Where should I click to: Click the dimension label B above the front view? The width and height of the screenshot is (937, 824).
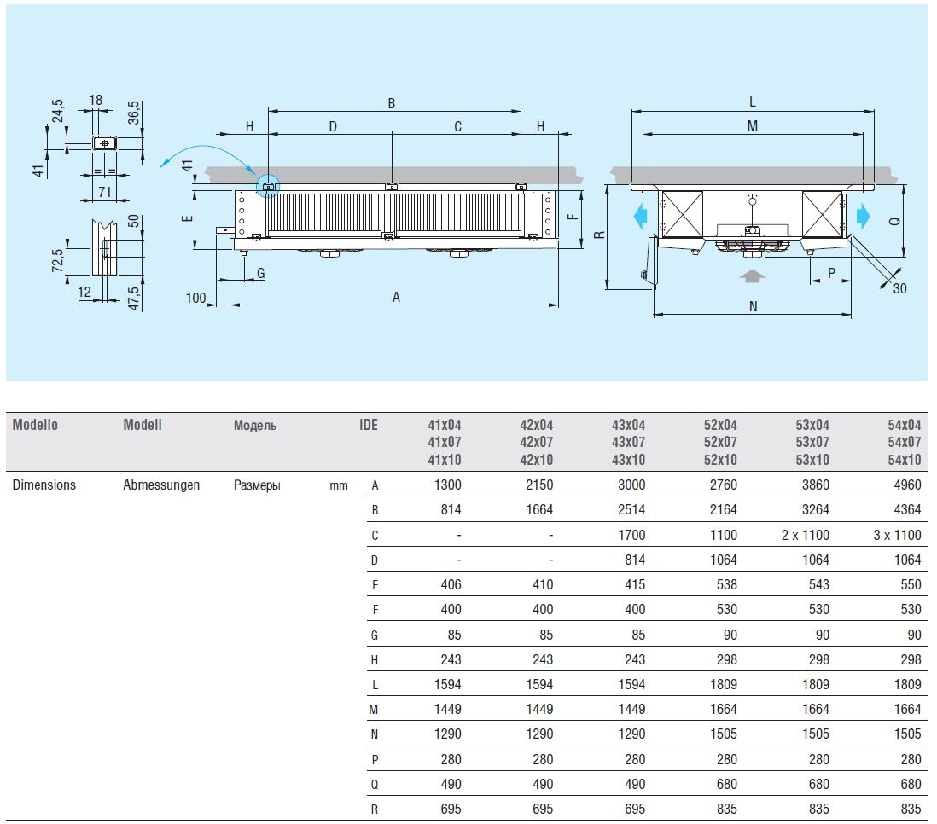pyautogui.click(x=392, y=103)
